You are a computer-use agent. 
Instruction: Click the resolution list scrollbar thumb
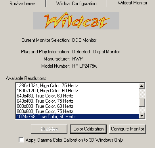tap(142, 102)
